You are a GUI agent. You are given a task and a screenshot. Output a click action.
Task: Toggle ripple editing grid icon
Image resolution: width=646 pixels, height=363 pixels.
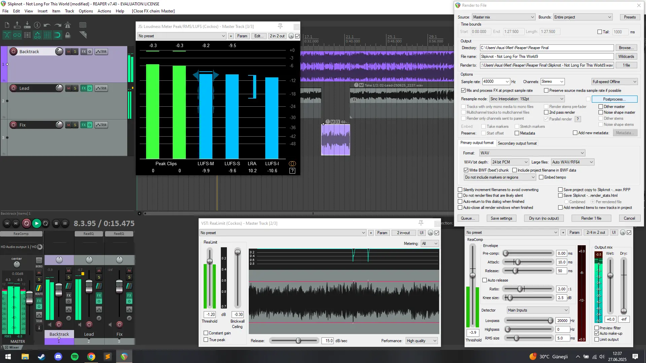27,35
